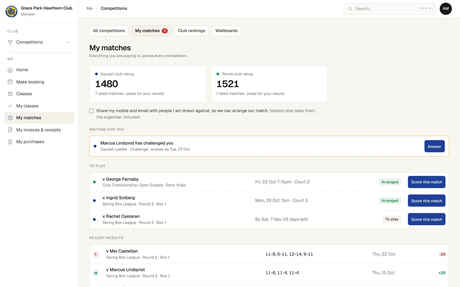The width and height of the screenshot is (460, 287).
Task: Score the match v Ingrid Solberg
Action: point(426,201)
